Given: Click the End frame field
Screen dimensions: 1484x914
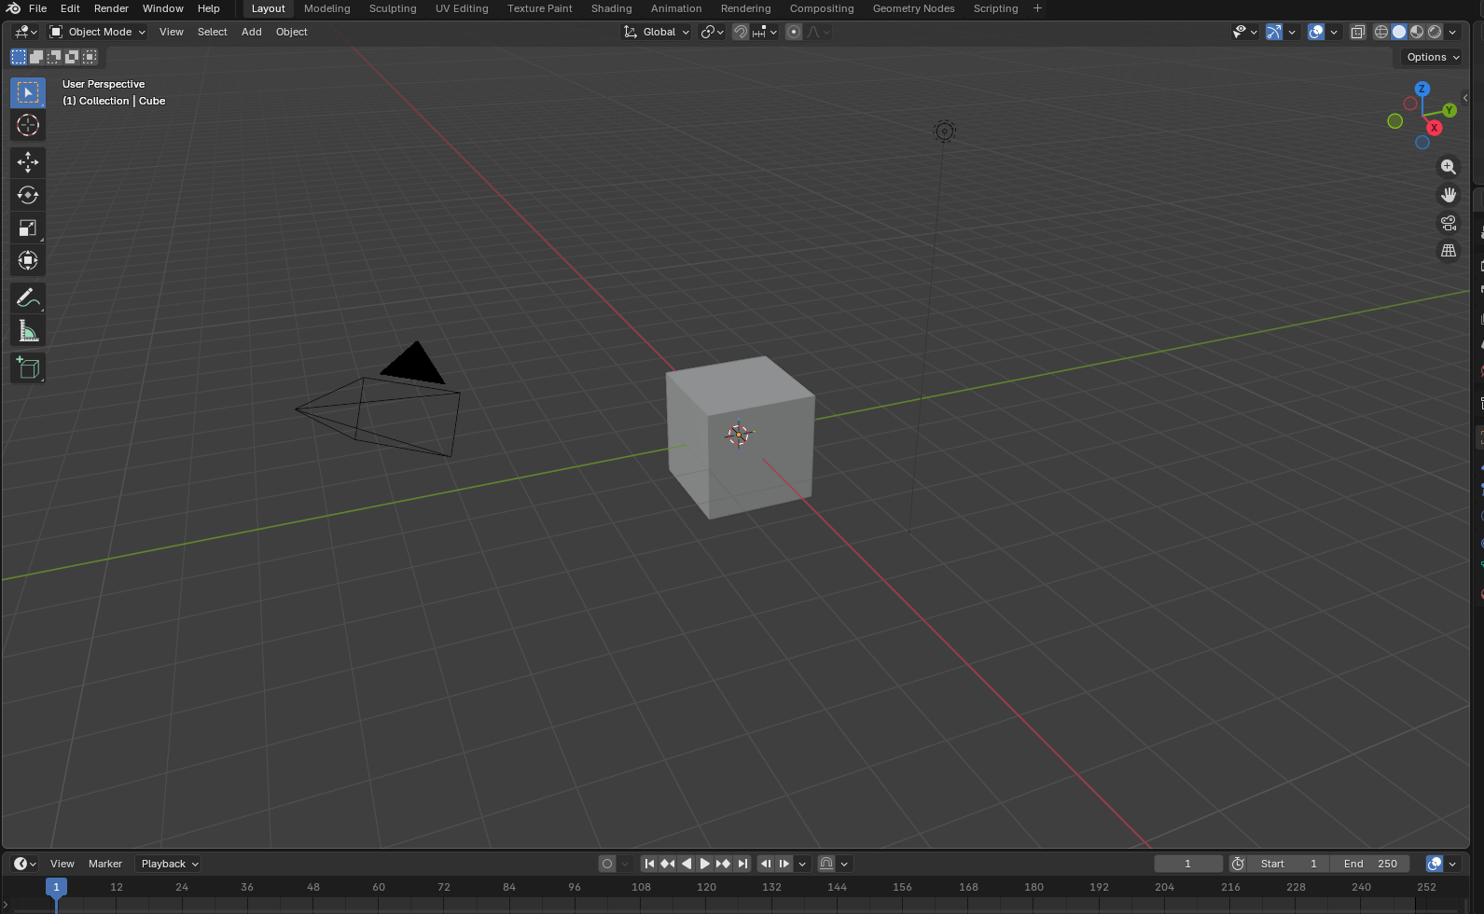Looking at the screenshot, I should pos(1370,864).
